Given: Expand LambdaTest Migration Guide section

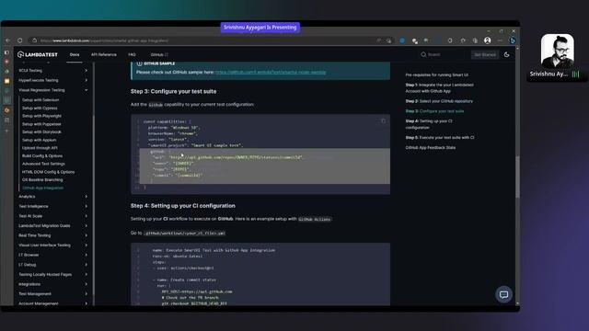Looking at the screenshot, I should pos(52,225).
